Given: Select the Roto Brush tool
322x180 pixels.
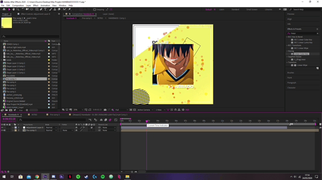Looking at the screenshot, I should tap(65, 10).
